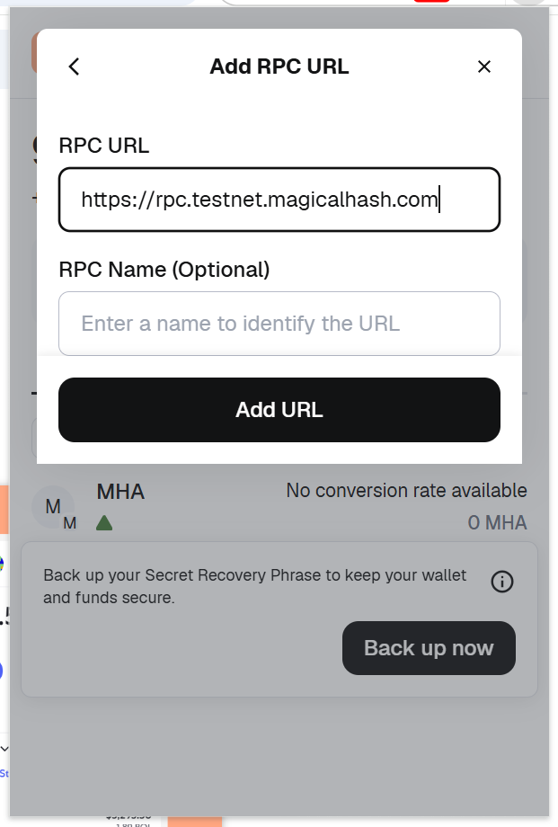Click the large MHA token avatar

(x=52, y=507)
